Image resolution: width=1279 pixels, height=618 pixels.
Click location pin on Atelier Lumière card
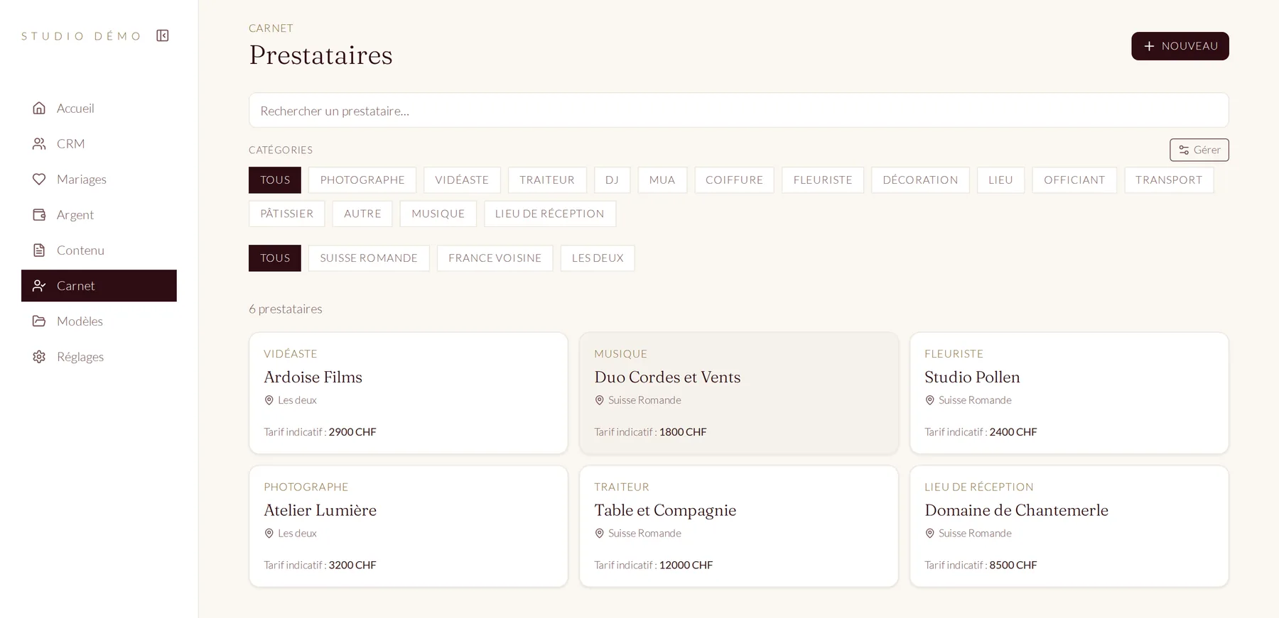(x=269, y=534)
